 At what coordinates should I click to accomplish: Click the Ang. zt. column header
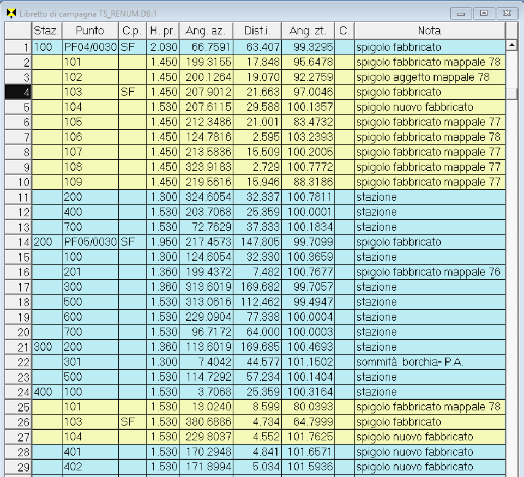308,31
